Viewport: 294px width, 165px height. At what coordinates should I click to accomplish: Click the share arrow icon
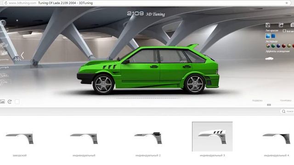click(x=281, y=25)
